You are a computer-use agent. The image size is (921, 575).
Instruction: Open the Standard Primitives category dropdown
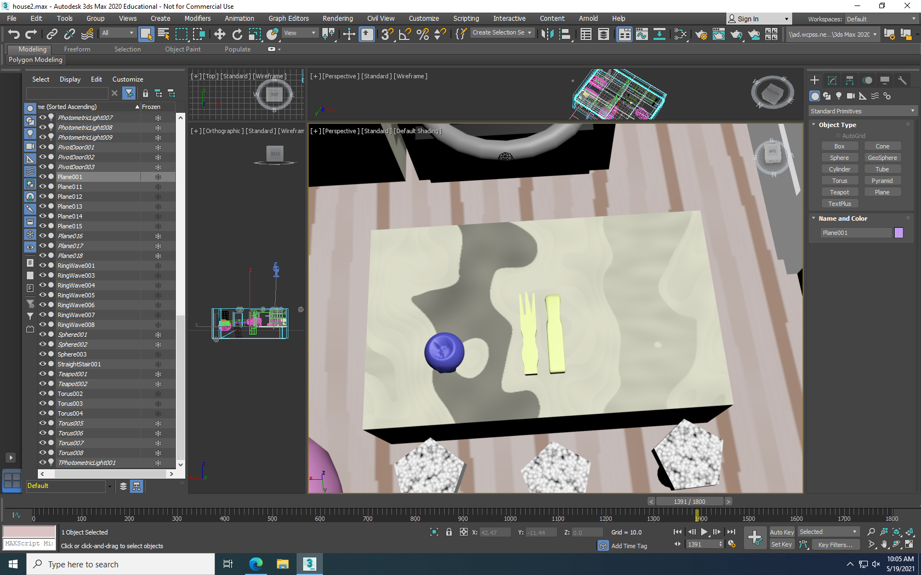862,111
